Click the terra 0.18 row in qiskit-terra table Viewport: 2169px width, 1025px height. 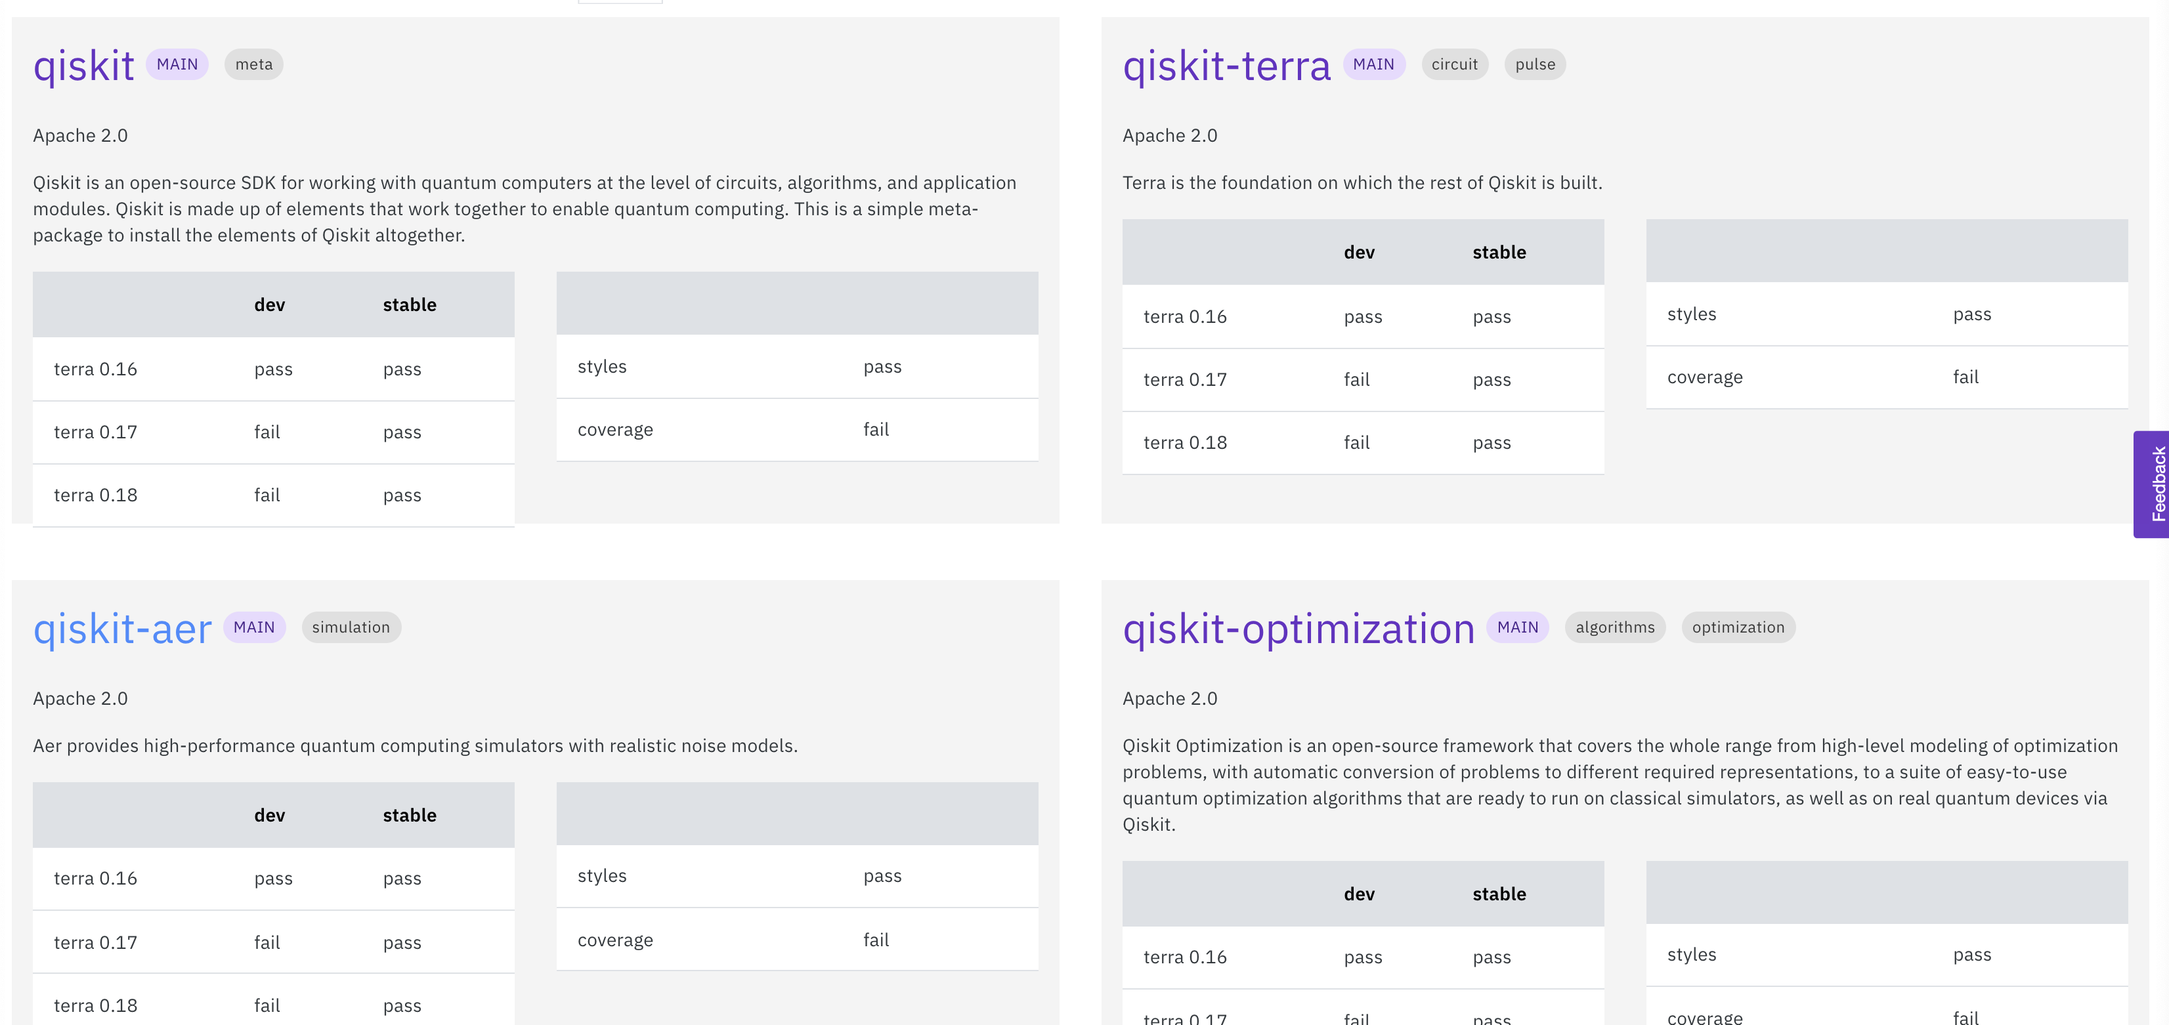click(x=1185, y=442)
